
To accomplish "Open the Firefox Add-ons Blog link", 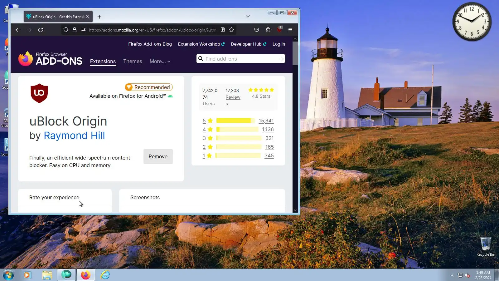I will click(x=150, y=44).
